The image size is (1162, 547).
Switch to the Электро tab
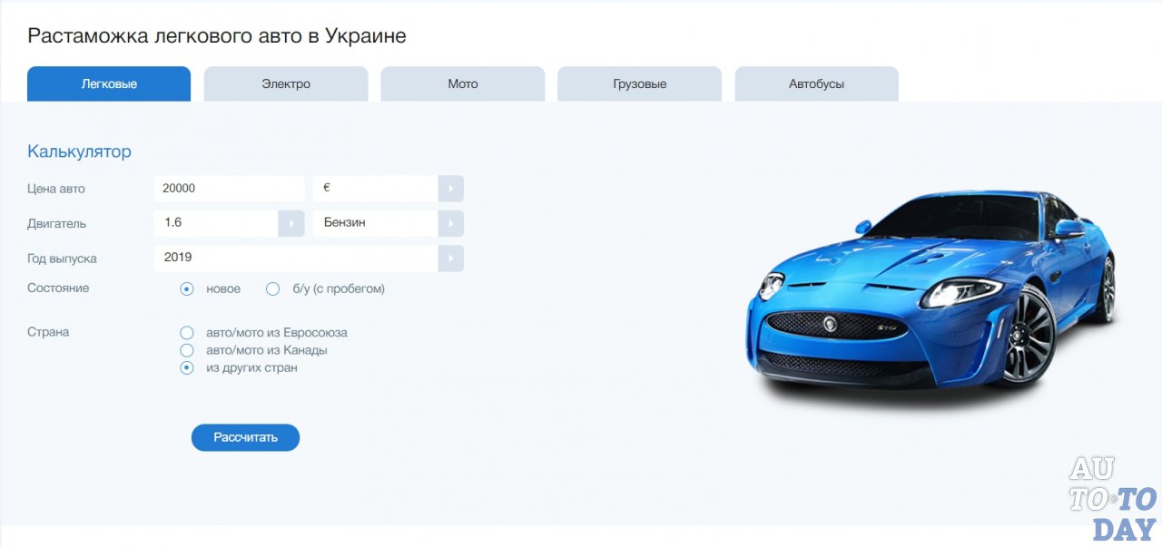click(286, 84)
